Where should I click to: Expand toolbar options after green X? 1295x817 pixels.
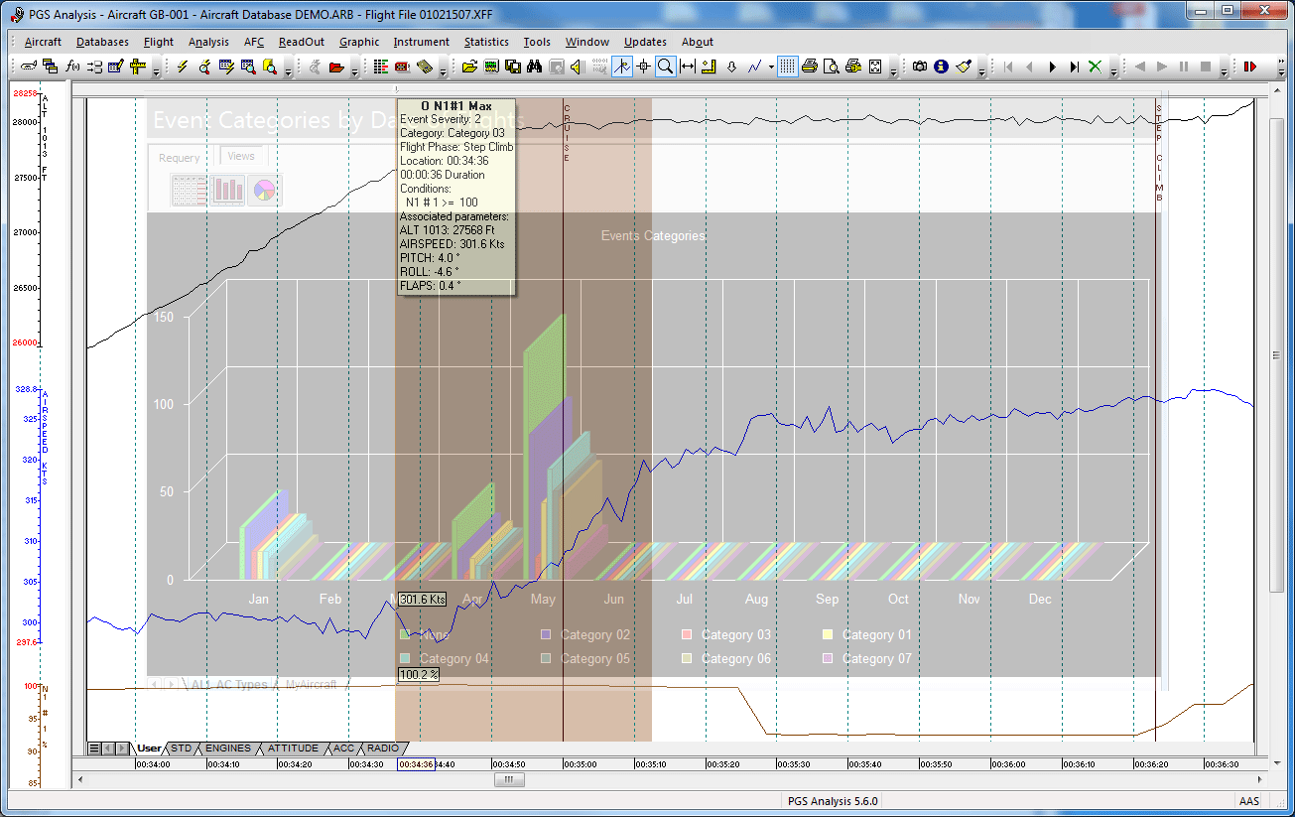(x=1113, y=71)
